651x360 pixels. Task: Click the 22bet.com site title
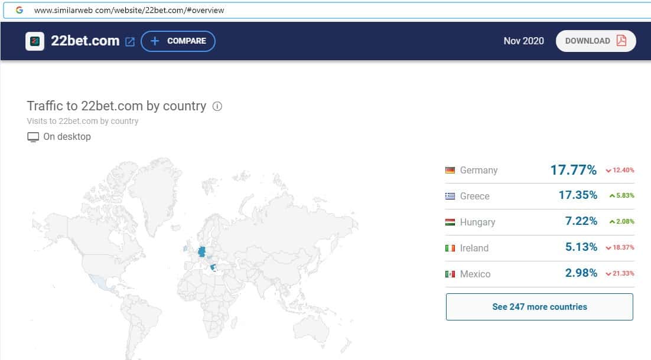[x=85, y=41]
